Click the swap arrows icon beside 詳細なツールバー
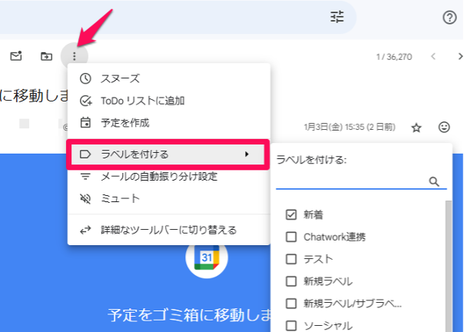 coord(85,230)
